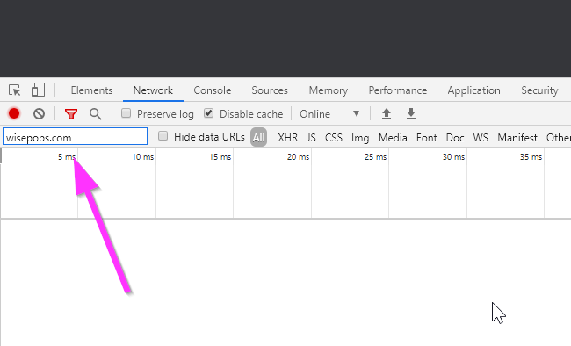Image resolution: width=571 pixels, height=346 pixels.
Task: Check the Hide data URLs checkbox
Action: pos(163,136)
